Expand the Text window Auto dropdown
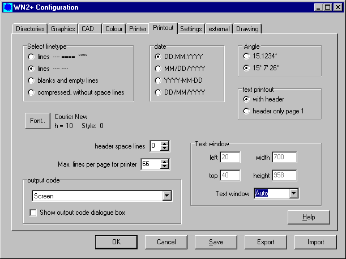This screenshot has height=259, width=346. tap(293, 194)
